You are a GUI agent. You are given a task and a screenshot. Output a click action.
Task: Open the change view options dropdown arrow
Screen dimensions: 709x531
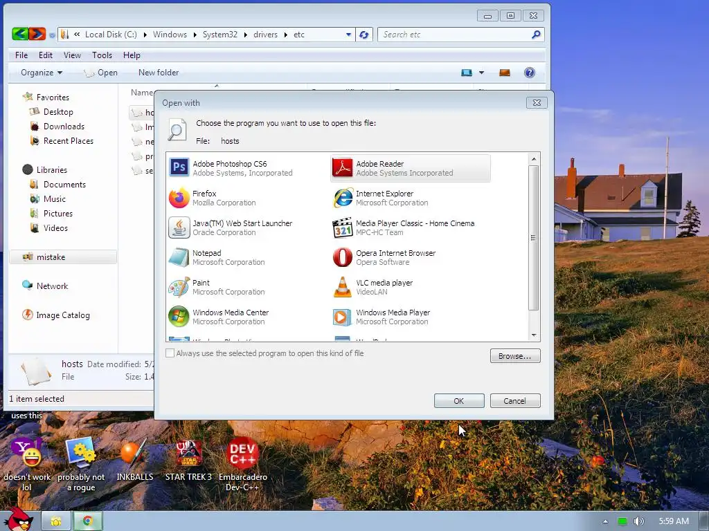[482, 72]
